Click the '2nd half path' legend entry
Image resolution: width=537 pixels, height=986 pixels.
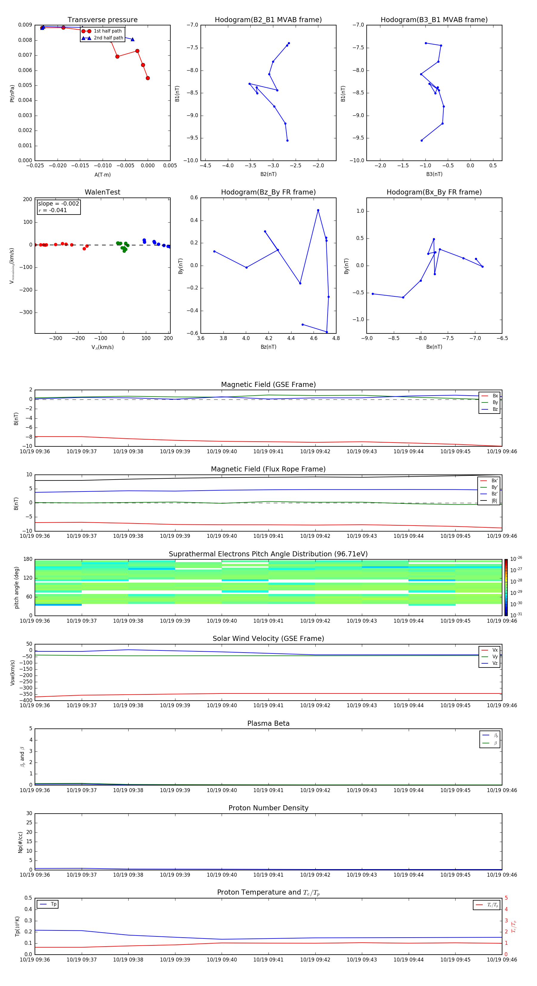102,38
